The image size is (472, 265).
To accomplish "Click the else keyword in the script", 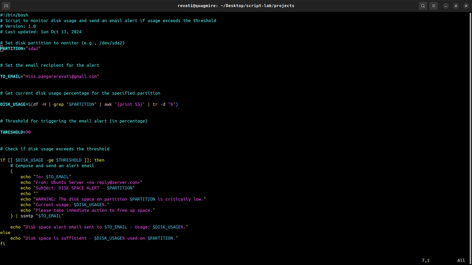I will [x=5, y=232].
